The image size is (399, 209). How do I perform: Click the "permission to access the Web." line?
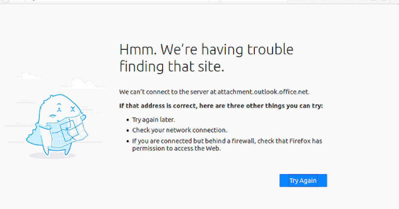(x=176, y=149)
